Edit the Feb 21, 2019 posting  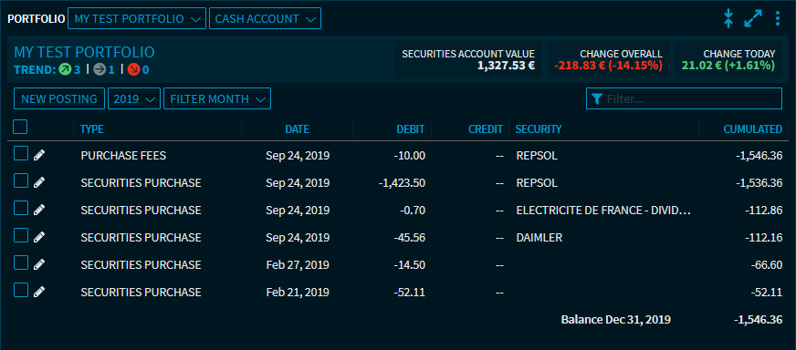click(39, 293)
